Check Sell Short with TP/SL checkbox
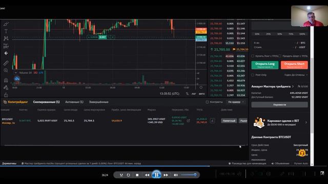Screen dimensions: 328x184 tap(280, 56)
